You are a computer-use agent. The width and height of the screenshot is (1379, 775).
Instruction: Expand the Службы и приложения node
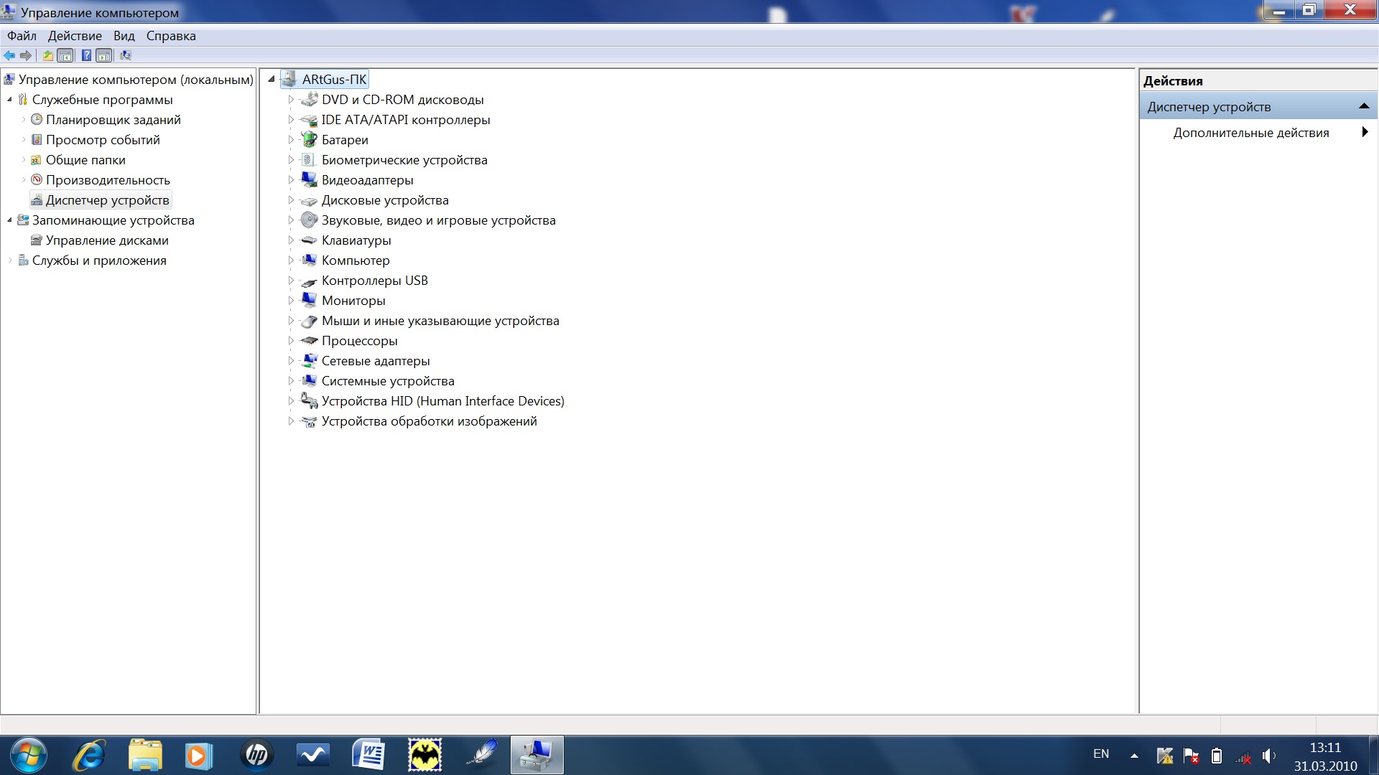click(x=9, y=260)
